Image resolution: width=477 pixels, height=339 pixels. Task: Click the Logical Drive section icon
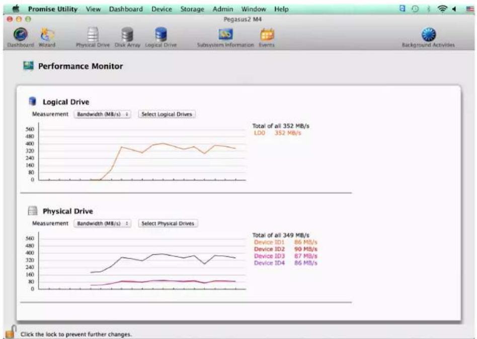(32, 101)
